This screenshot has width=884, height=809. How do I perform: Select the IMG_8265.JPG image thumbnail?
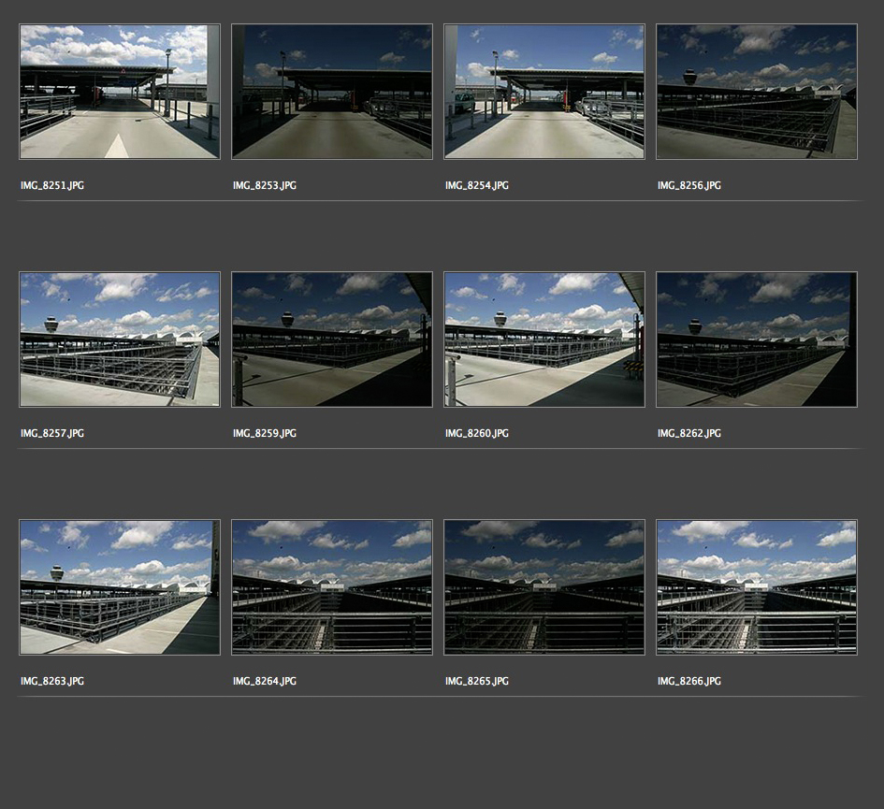point(544,587)
